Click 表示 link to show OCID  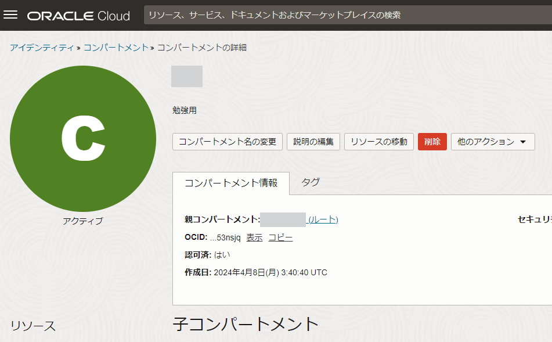(255, 237)
